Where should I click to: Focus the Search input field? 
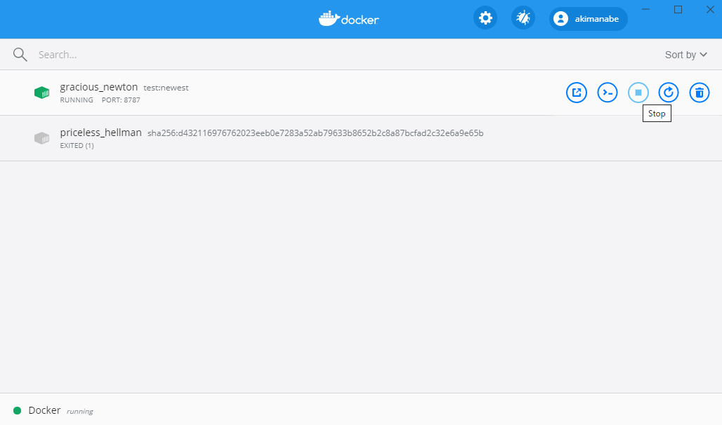click(341, 55)
